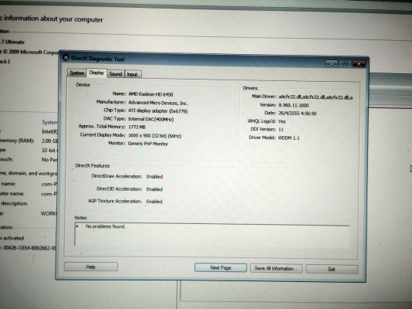Click driver version 8.960.11.1000

(x=293, y=106)
